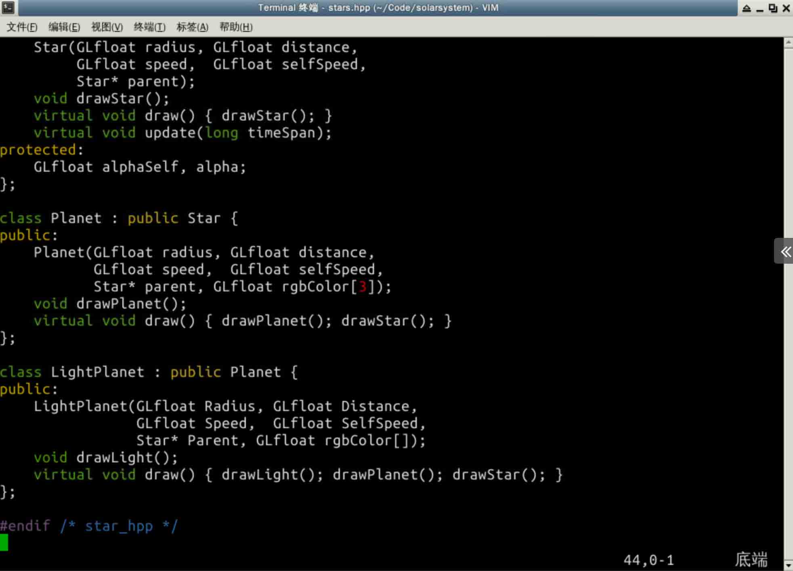This screenshot has width=793, height=571.
Task: Click 'GLfloat Speed, GLfloat SelfSpeed,' line
Action: coord(281,423)
